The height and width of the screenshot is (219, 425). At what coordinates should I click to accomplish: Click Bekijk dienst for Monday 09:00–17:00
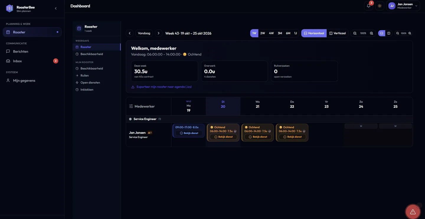click(x=189, y=133)
